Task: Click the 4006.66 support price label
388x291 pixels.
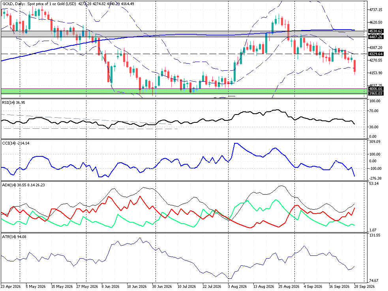Action: pos(375,88)
